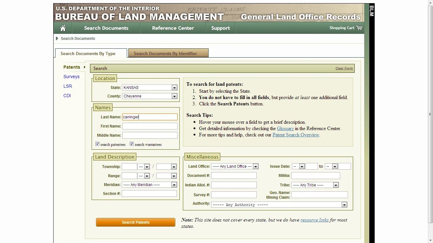Open the Issue Date end month dropdown
Image resolution: width=433 pixels, height=243 pixels.
331,166
